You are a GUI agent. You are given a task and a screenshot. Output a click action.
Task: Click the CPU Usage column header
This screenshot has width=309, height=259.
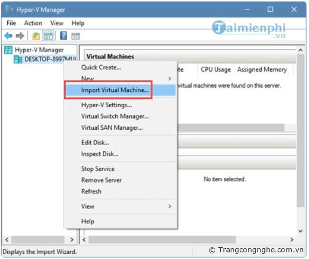tap(216, 69)
